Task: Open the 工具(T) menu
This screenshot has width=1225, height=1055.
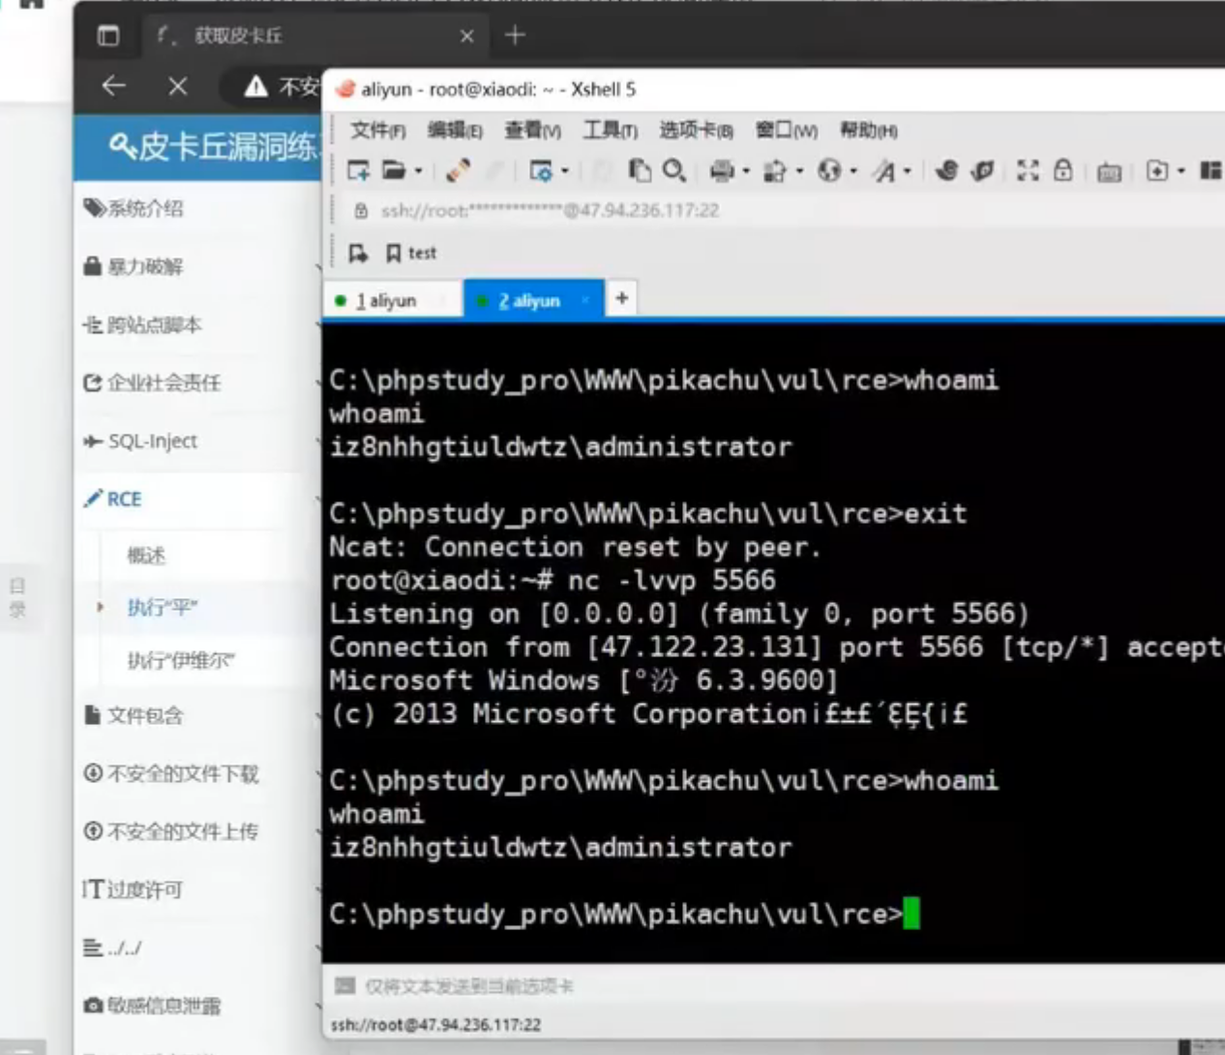Action: [x=610, y=130]
